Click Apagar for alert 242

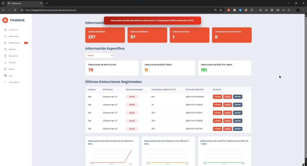tap(227, 129)
